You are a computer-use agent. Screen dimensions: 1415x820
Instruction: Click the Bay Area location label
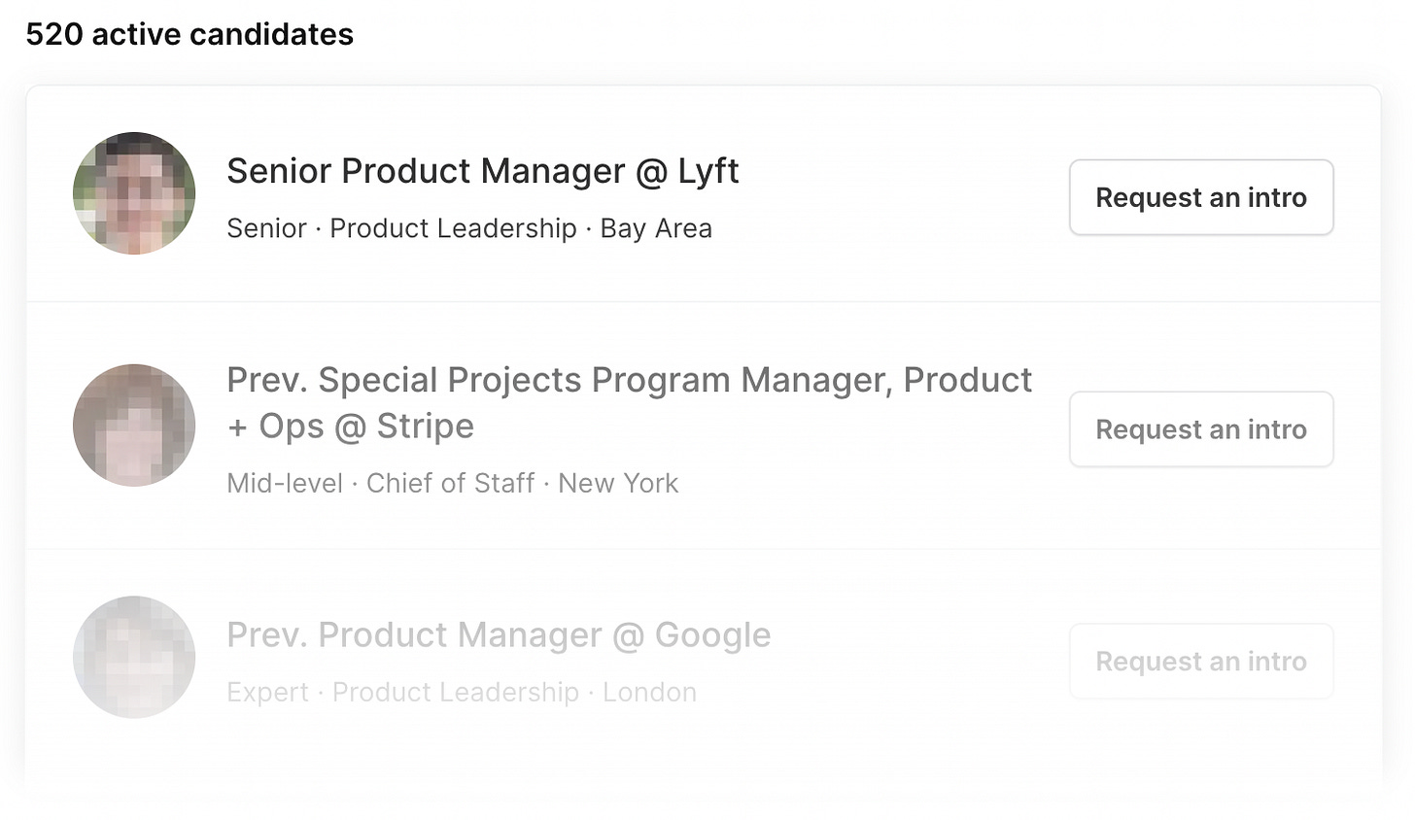click(x=656, y=228)
